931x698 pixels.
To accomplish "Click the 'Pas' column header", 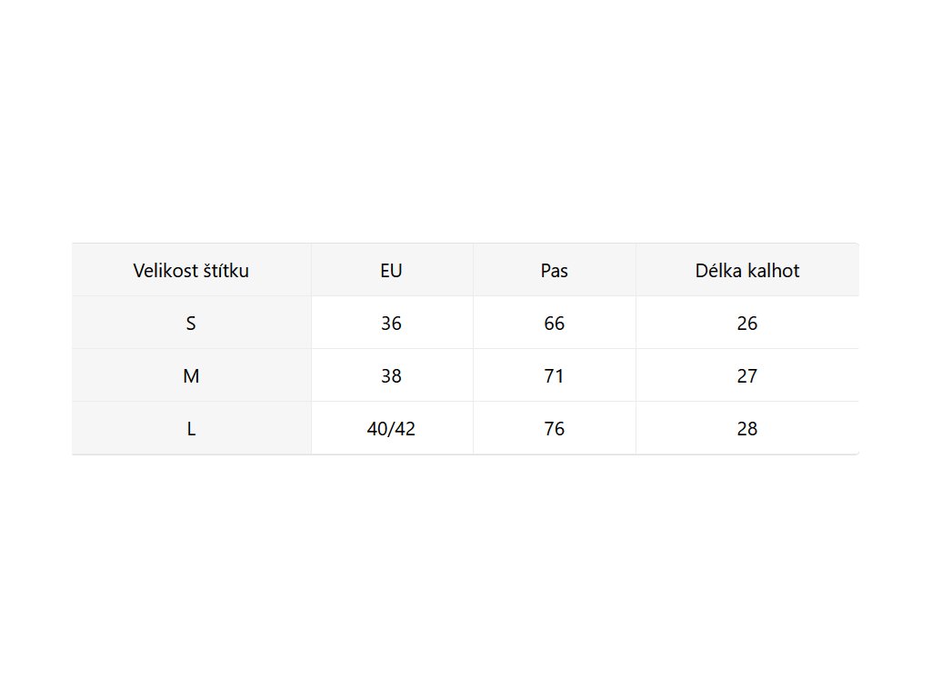I will pos(554,270).
